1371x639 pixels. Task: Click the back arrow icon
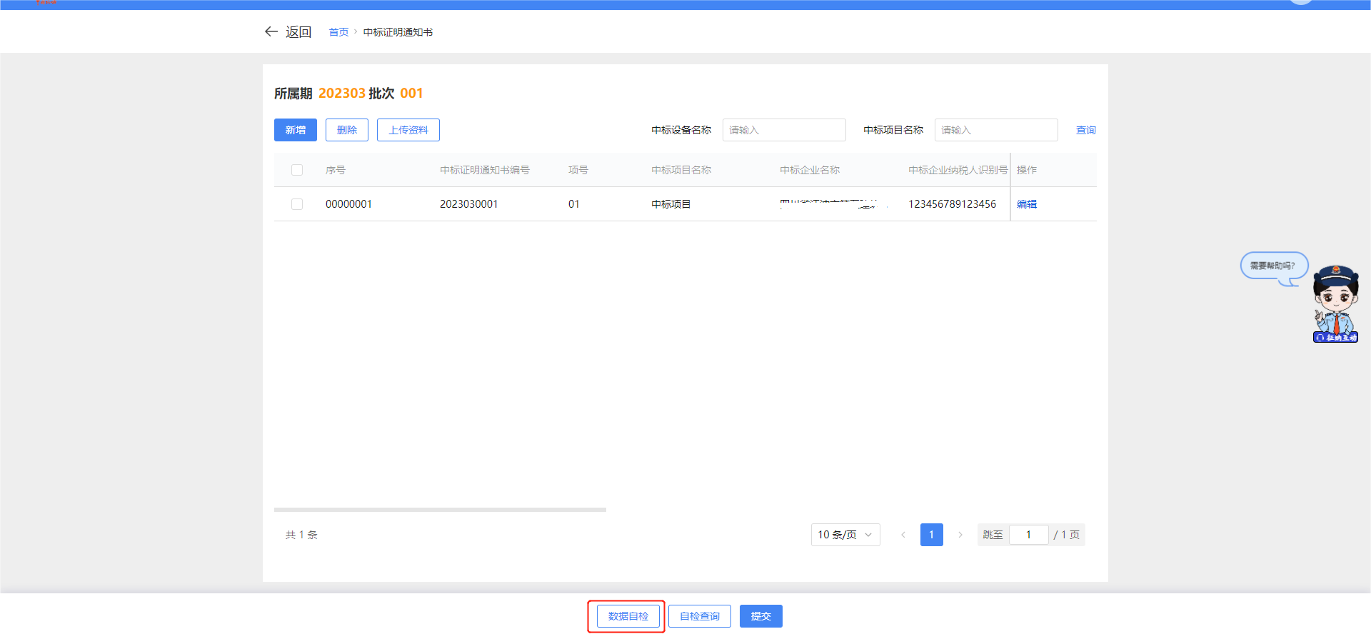pos(271,31)
